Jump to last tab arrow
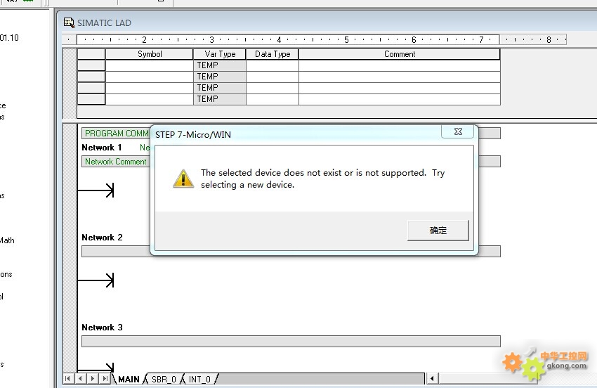597x388 pixels. coord(105,378)
